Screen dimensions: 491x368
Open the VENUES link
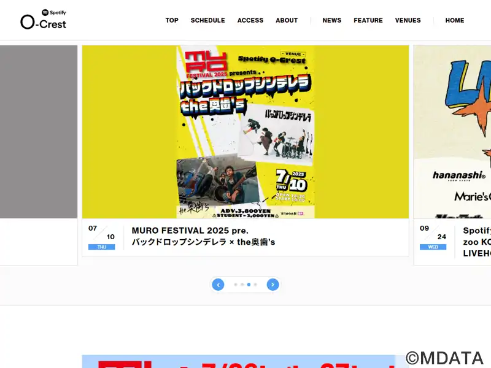click(408, 20)
